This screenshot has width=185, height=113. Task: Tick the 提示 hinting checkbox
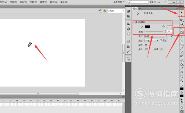coord(161,40)
